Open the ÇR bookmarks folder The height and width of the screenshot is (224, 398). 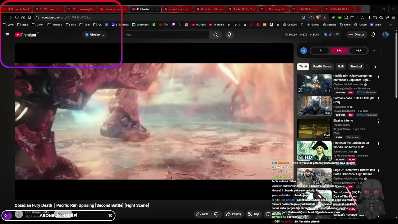point(98,25)
